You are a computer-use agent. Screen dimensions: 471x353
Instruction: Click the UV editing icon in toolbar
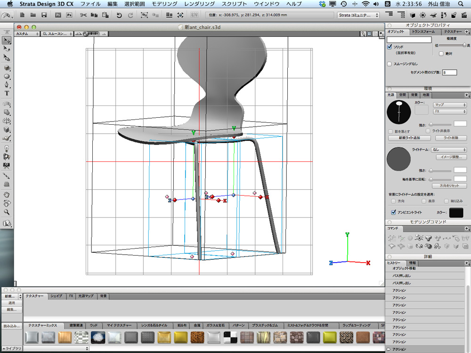pyautogui.click(x=195, y=15)
